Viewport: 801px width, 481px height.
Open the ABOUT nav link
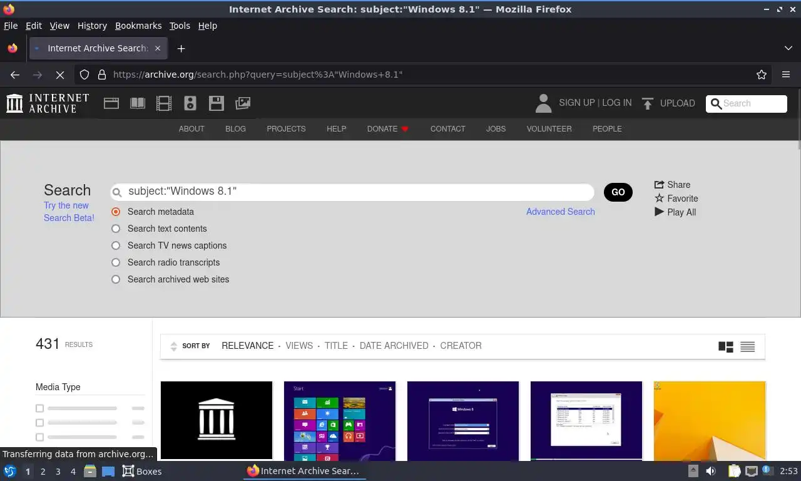[x=191, y=128]
